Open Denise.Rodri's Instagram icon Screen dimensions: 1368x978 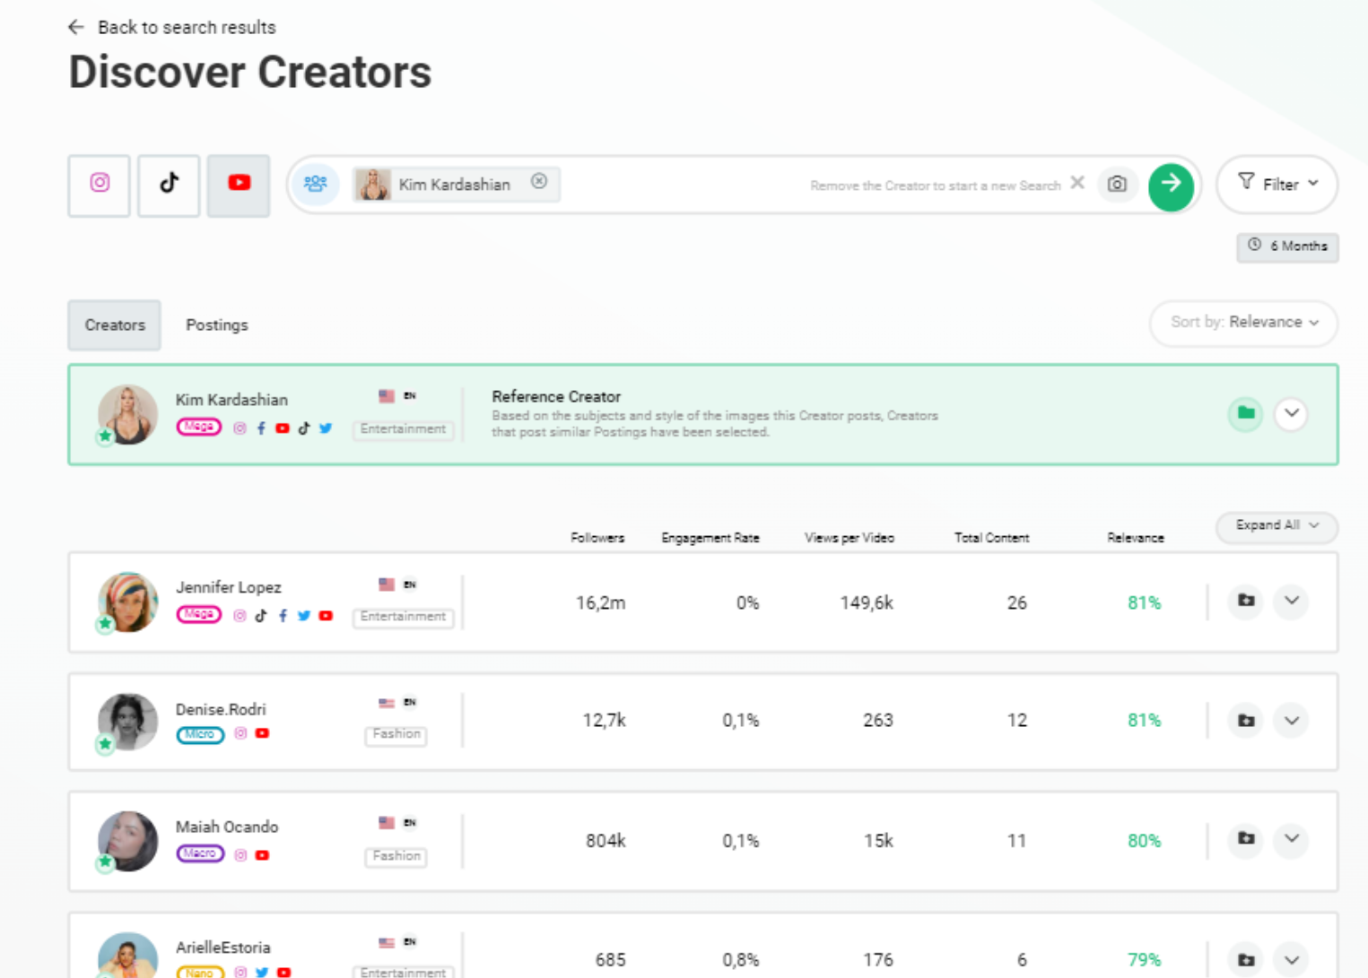pyautogui.click(x=240, y=733)
